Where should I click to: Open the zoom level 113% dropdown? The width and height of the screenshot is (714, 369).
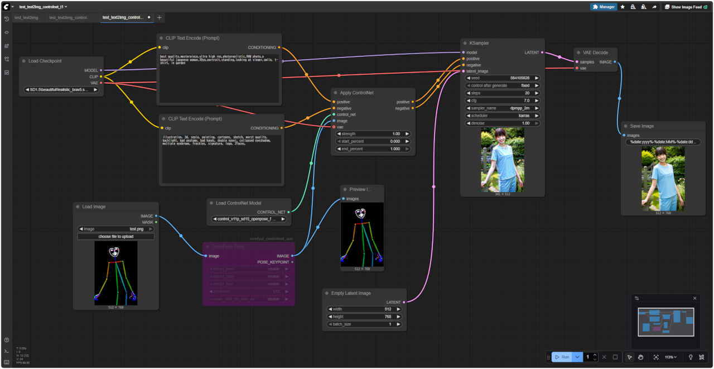pyautogui.click(x=670, y=357)
